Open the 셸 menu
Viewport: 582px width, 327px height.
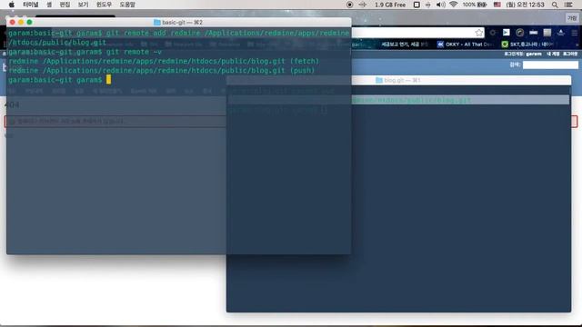point(49,5)
